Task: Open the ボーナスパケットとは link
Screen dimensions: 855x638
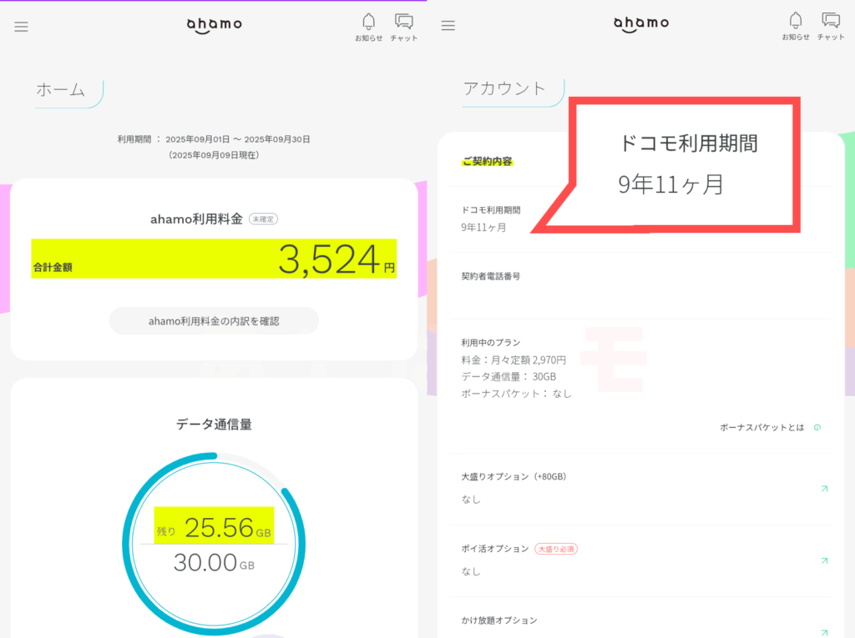Action: tap(761, 428)
